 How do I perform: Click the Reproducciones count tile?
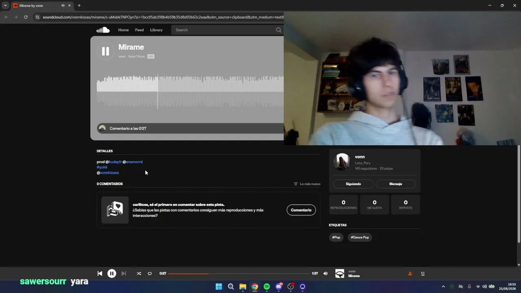click(344, 205)
